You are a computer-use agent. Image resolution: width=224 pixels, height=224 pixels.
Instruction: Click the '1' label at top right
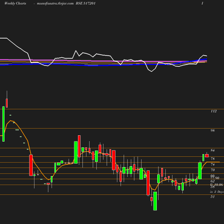coord(202,4)
